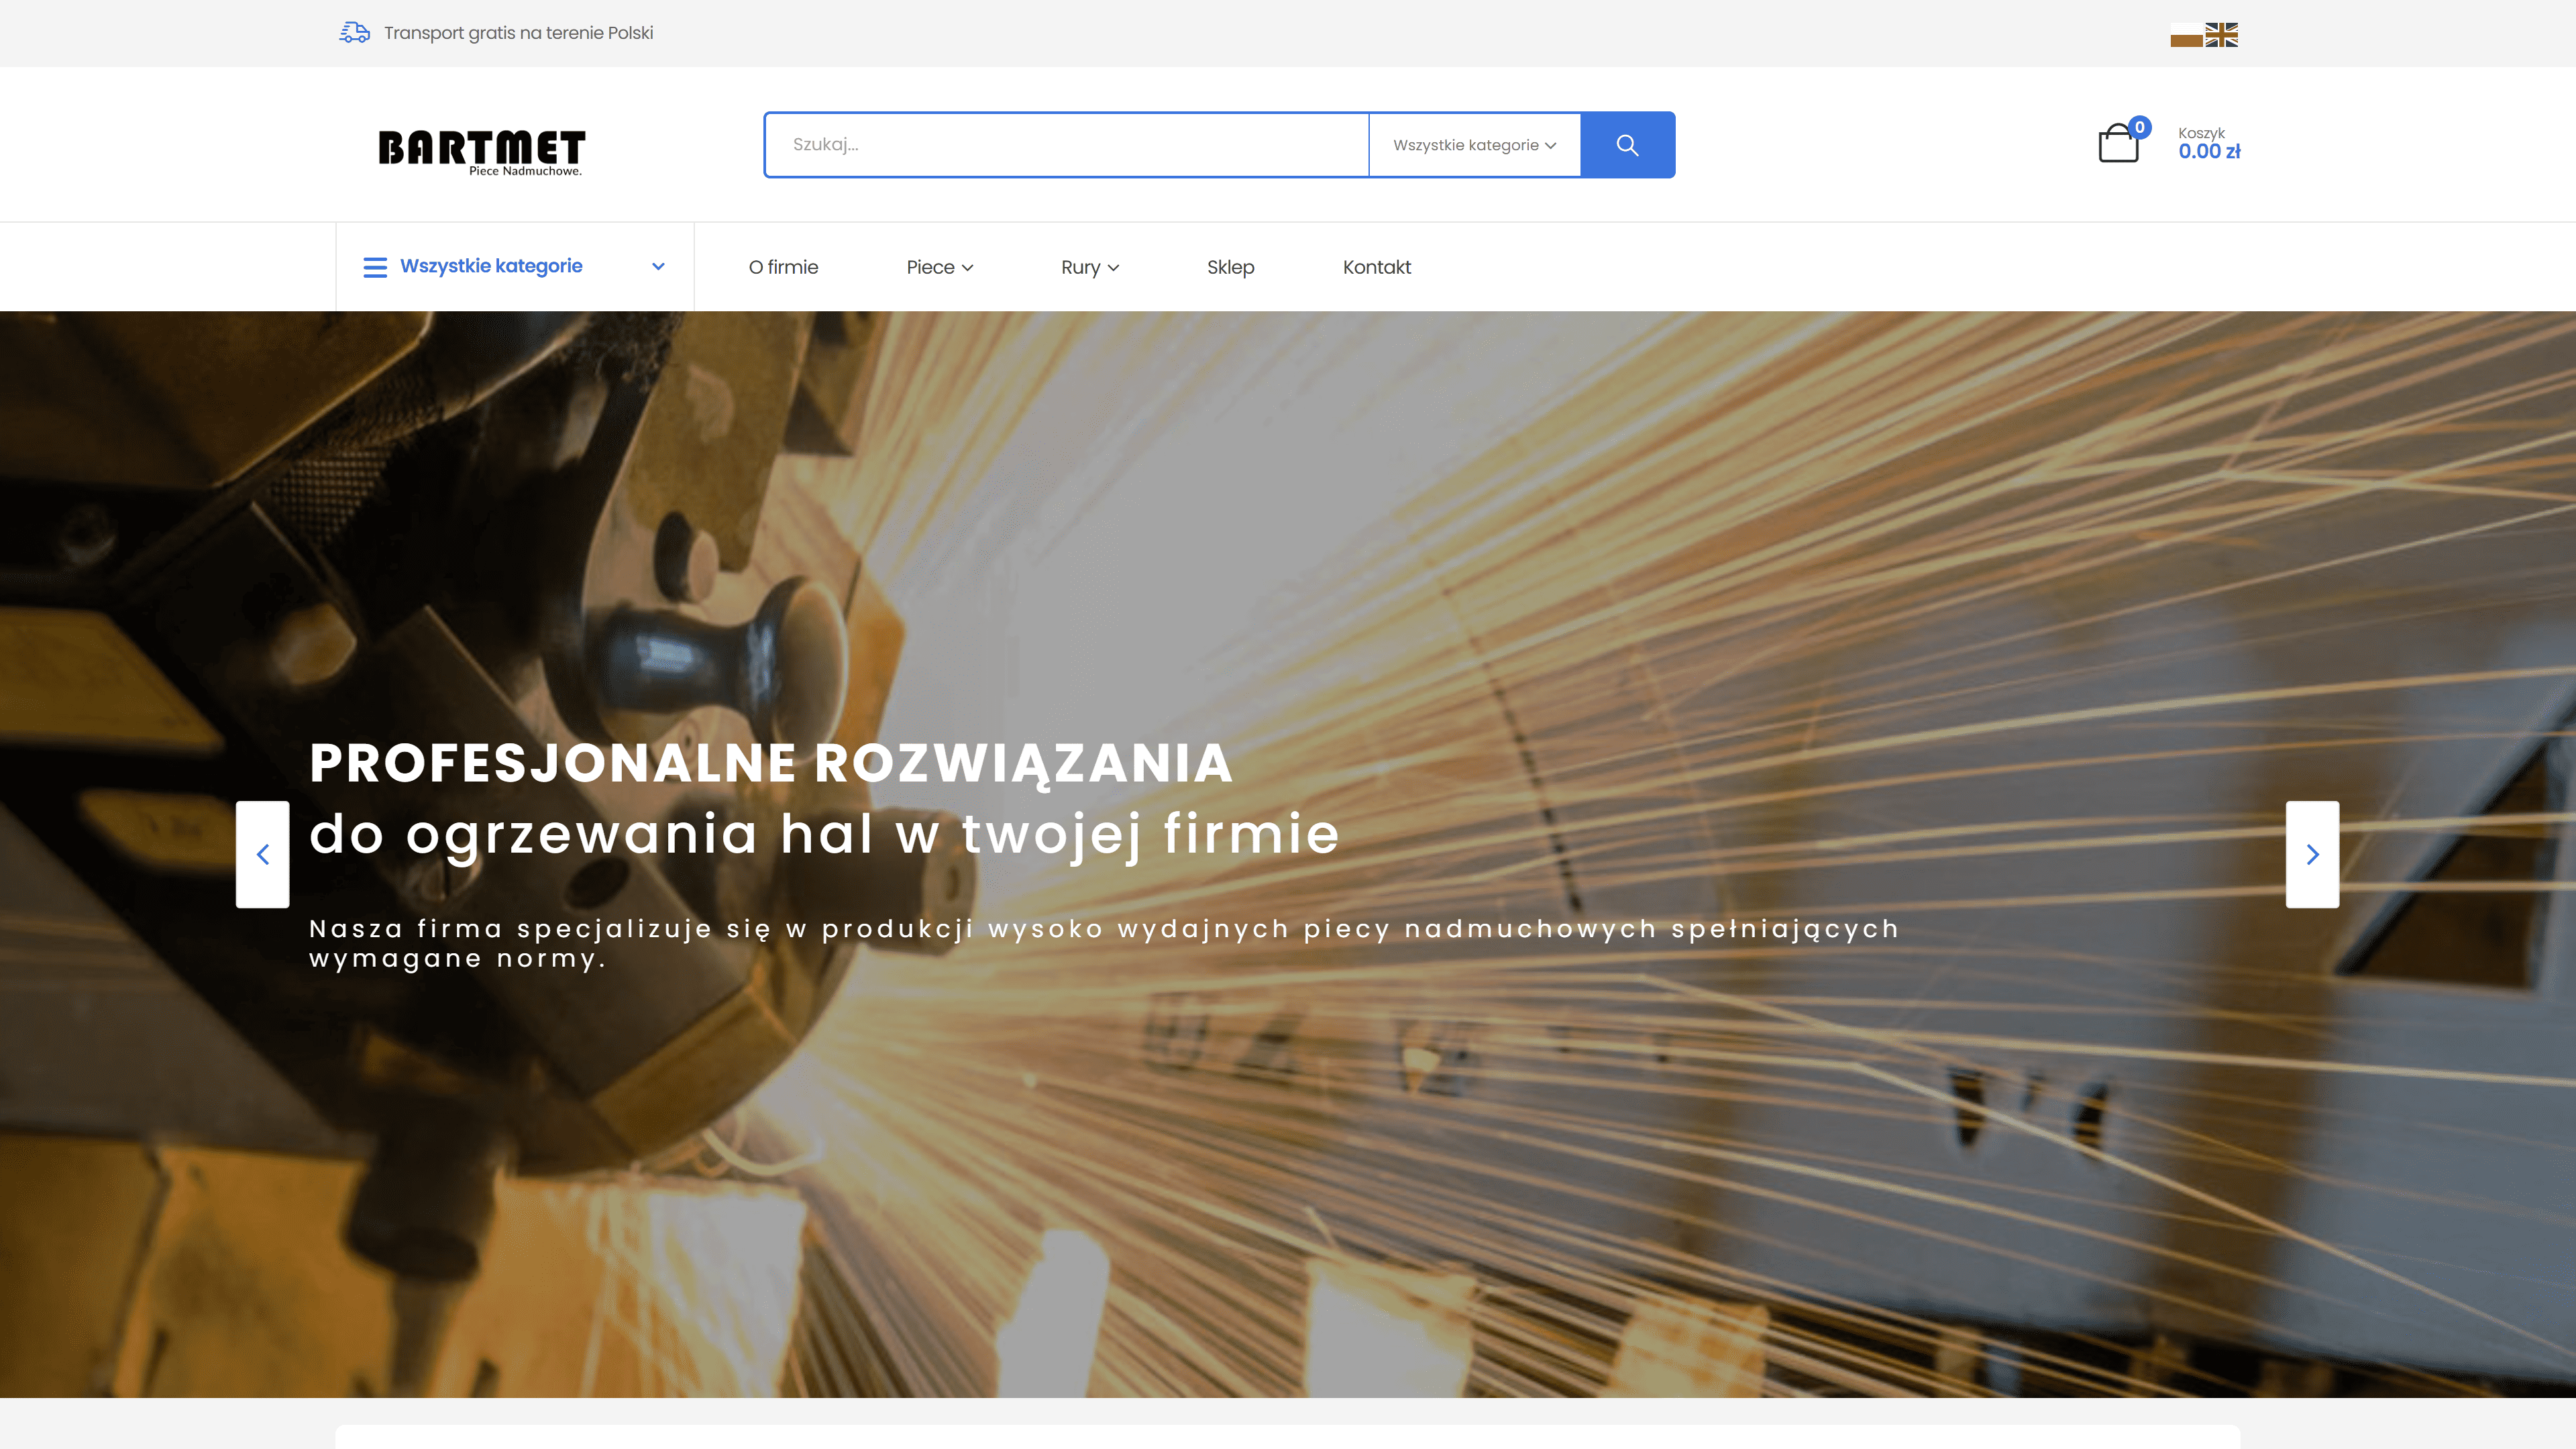The height and width of the screenshot is (1449, 2576).
Task: Open search category dropdown Wszystkie kategorie
Action: point(1474,145)
